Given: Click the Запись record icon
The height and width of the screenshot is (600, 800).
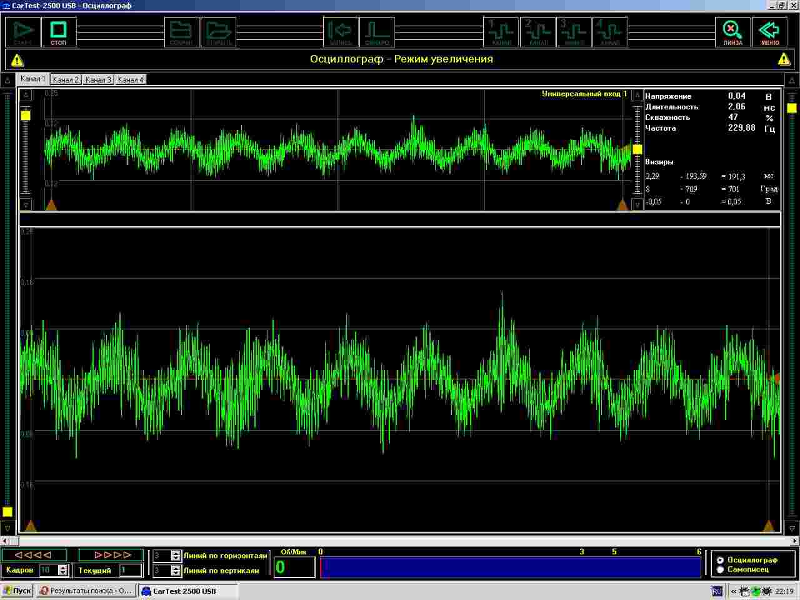Looking at the screenshot, I should (x=341, y=32).
